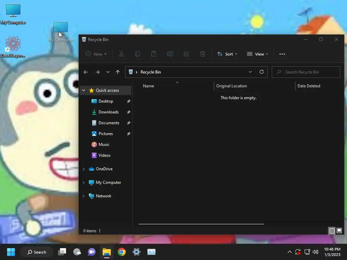Expand the My Computer tree node
This screenshot has width=347, height=260.
[83, 182]
